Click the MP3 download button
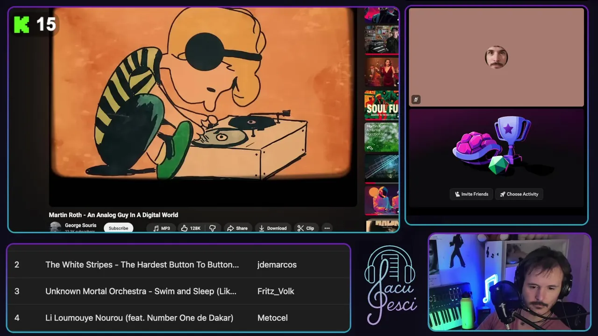Image resolution: width=598 pixels, height=336 pixels. (x=161, y=228)
